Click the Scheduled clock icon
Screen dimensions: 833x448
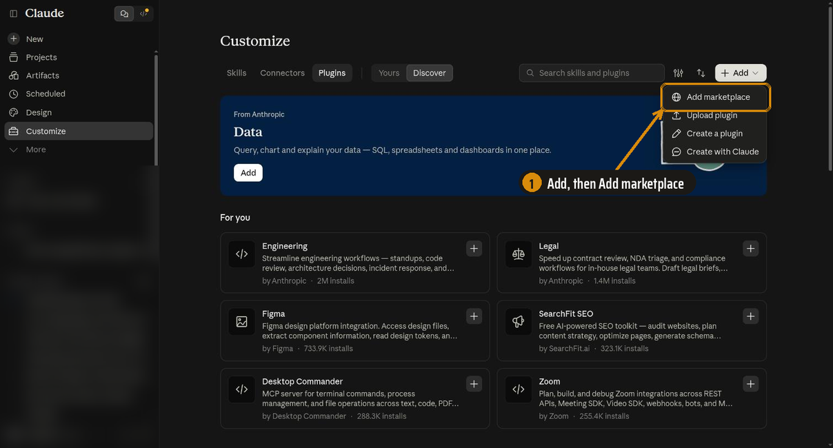click(x=13, y=94)
